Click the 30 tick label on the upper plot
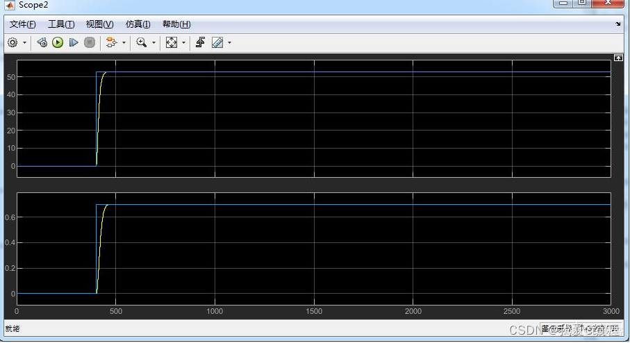 (x=11, y=113)
